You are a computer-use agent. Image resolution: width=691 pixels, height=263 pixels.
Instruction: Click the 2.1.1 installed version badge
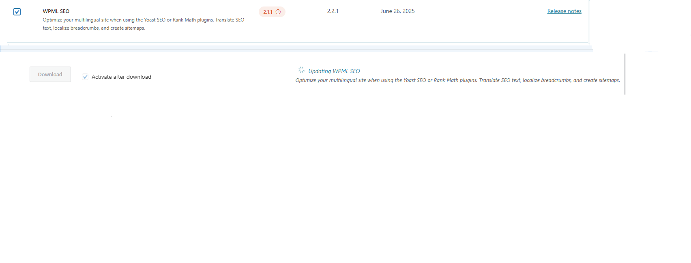click(x=272, y=12)
